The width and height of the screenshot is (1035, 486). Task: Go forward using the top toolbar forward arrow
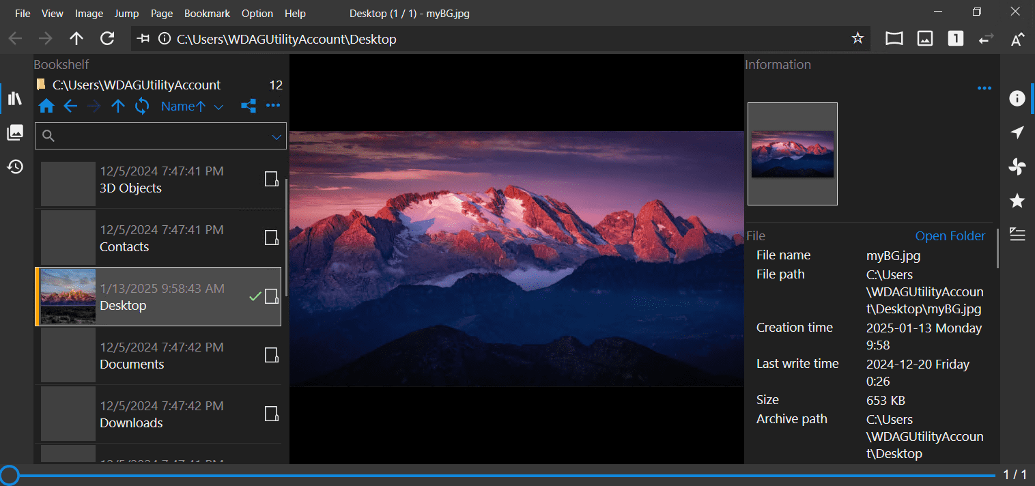(x=46, y=39)
